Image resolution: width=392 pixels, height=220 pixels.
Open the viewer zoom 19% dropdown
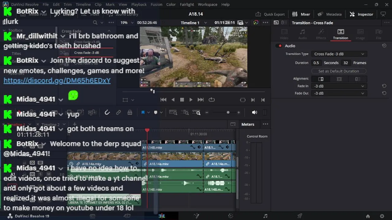127,23
